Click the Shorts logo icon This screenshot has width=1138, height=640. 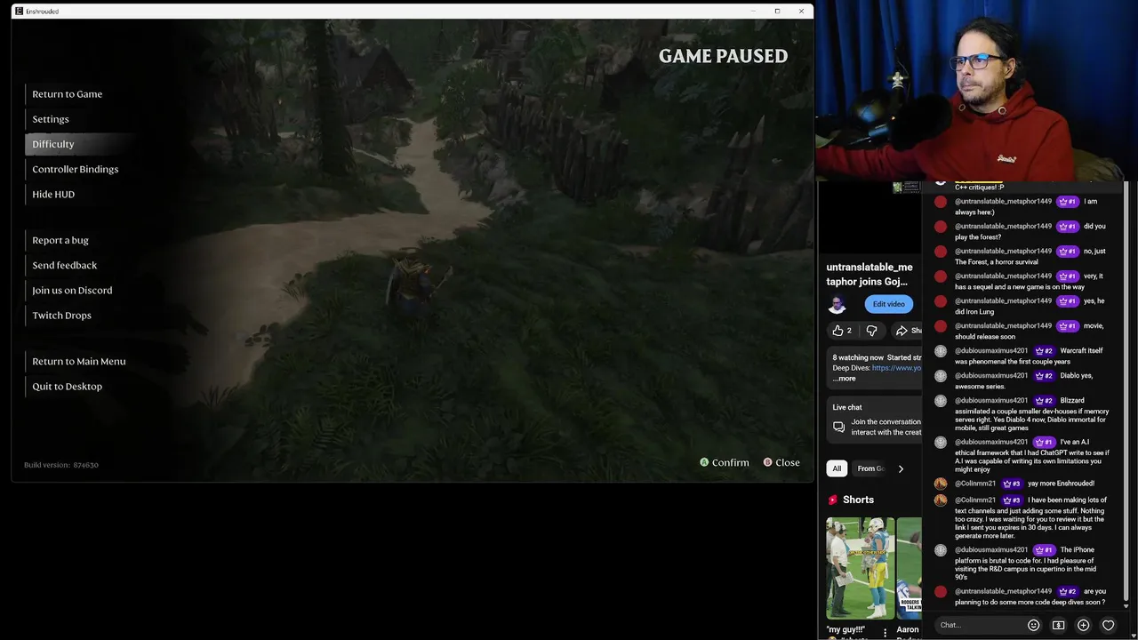coord(833,500)
